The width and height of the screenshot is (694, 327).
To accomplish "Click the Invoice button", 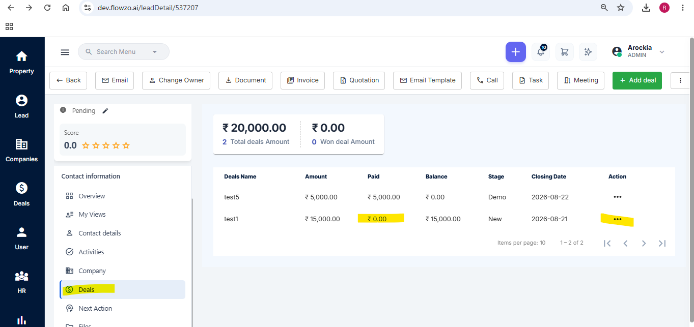I will click(x=302, y=80).
